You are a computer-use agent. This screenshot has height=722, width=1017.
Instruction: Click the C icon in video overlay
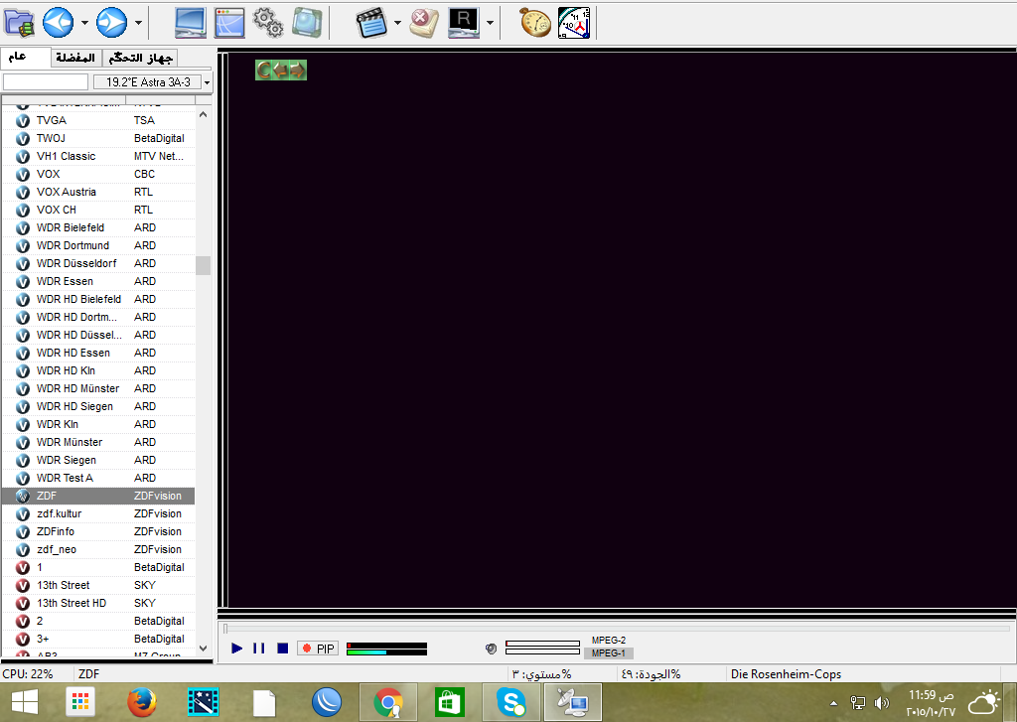[x=263, y=70]
